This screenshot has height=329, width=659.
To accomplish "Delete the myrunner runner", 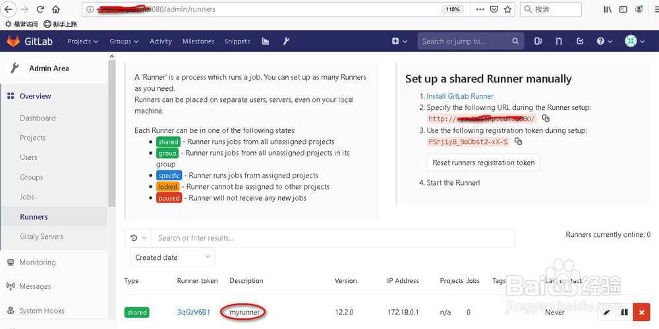I will coord(641,312).
